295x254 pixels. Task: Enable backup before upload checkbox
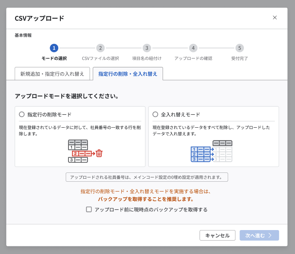(x=89, y=210)
